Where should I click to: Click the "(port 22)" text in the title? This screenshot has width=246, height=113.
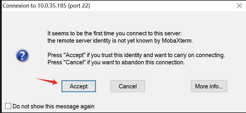point(79,6)
